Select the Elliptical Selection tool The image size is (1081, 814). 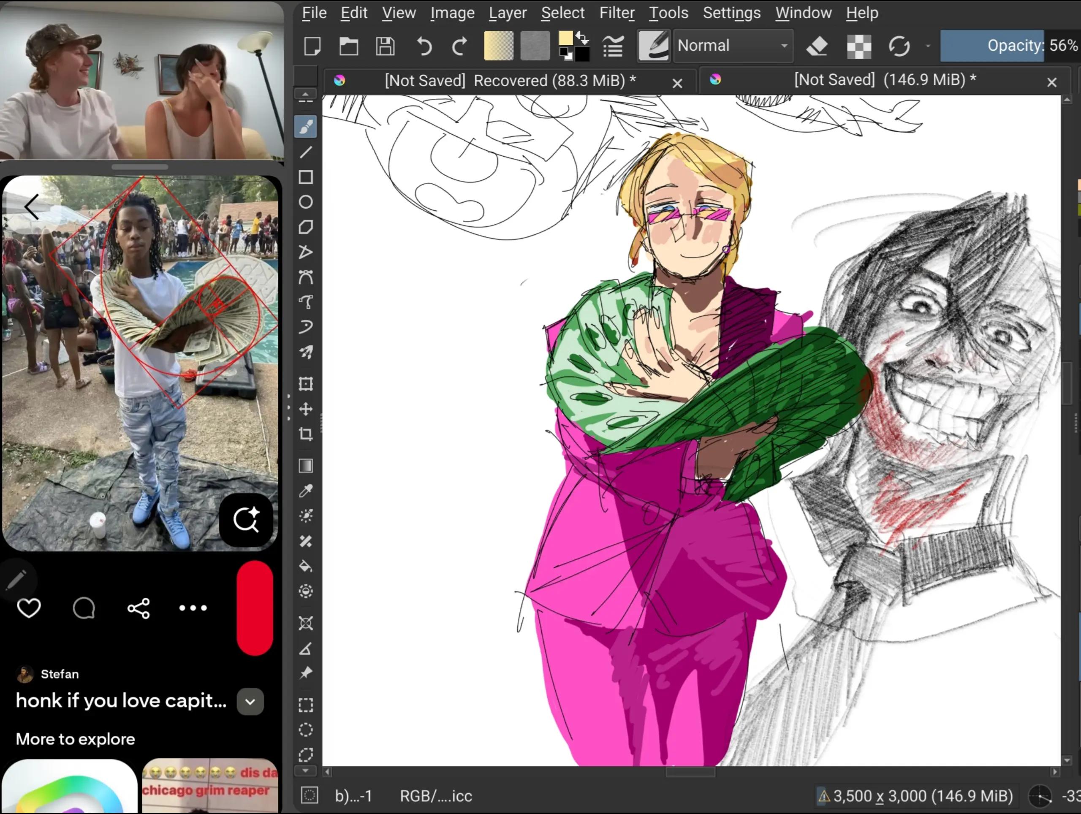pos(306,730)
